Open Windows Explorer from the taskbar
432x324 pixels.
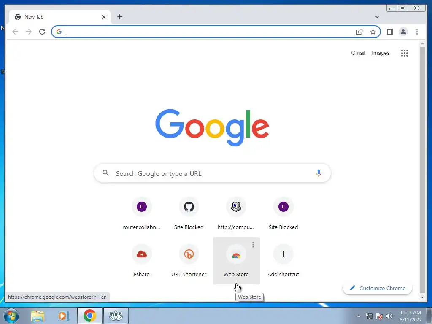[38, 316]
